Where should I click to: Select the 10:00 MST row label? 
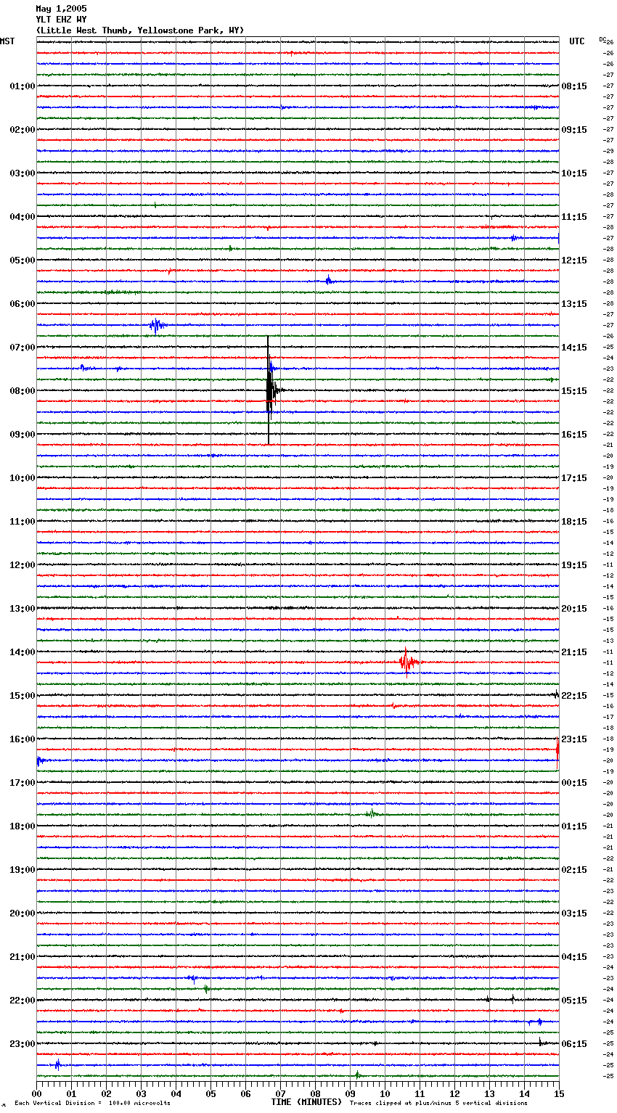(22, 478)
